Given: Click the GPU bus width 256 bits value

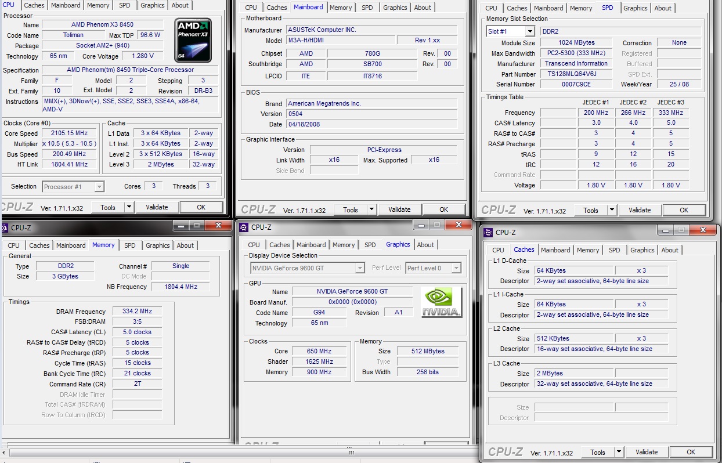Looking at the screenshot, I should click(x=428, y=372).
